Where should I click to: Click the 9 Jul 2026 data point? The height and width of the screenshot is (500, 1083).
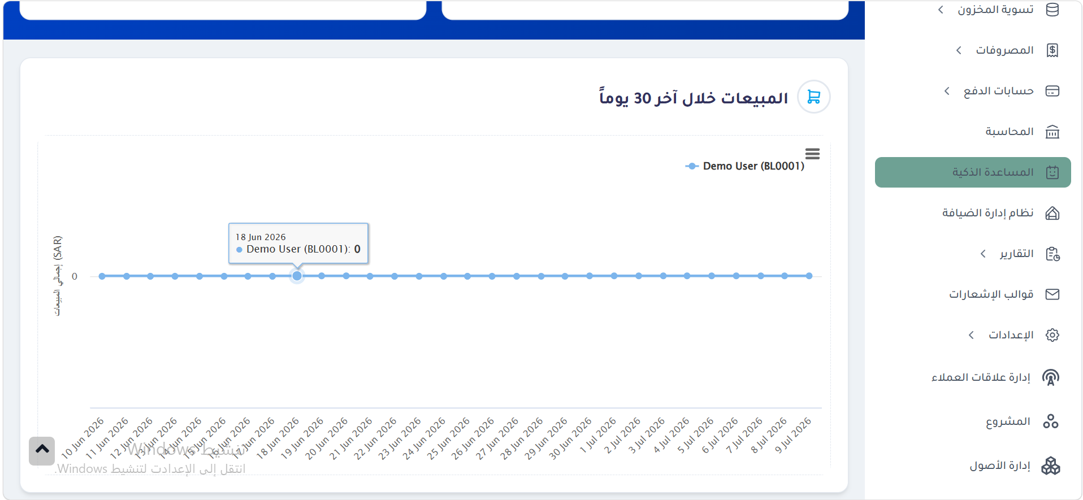click(x=809, y=276)
